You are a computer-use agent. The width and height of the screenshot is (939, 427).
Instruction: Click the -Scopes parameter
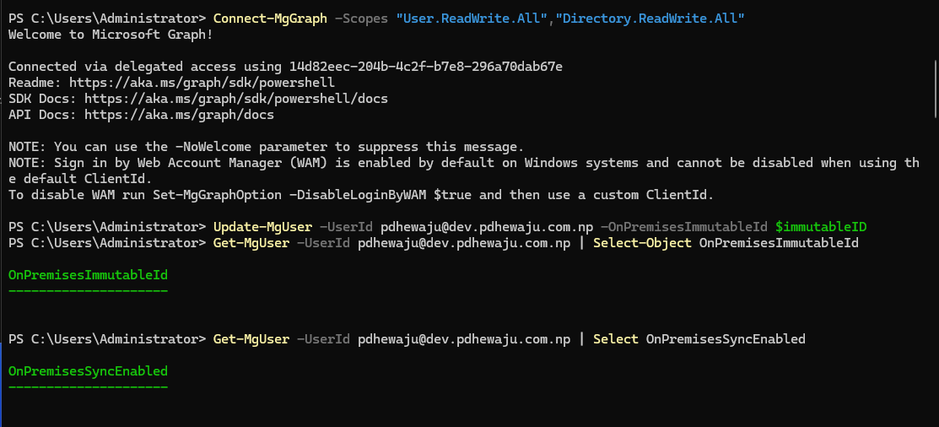(x=361, y=19)
